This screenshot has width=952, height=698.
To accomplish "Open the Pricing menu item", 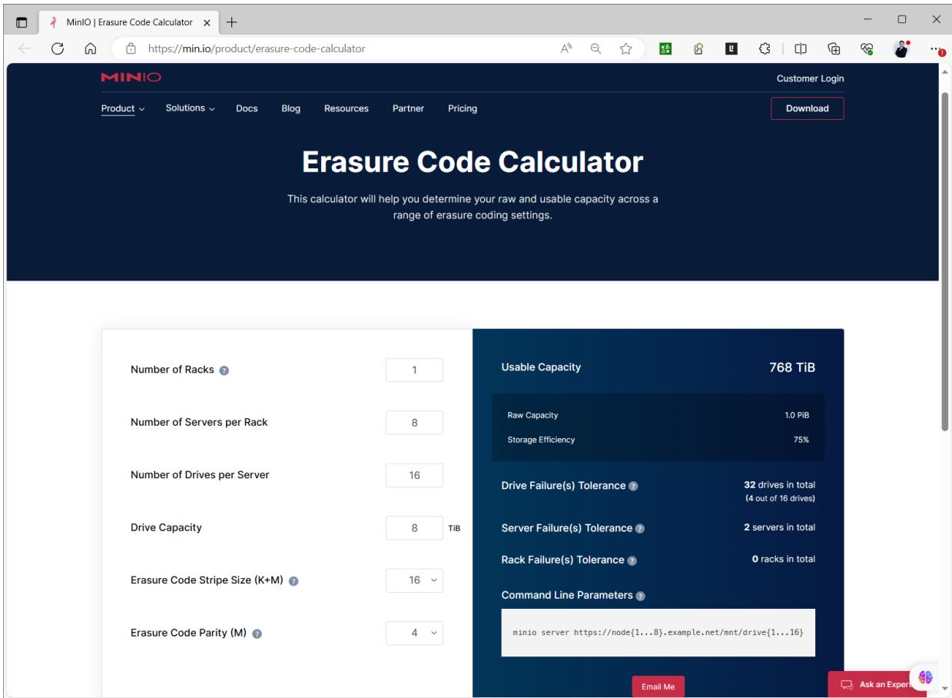I will pyautogui.click(x=463, y=108).
